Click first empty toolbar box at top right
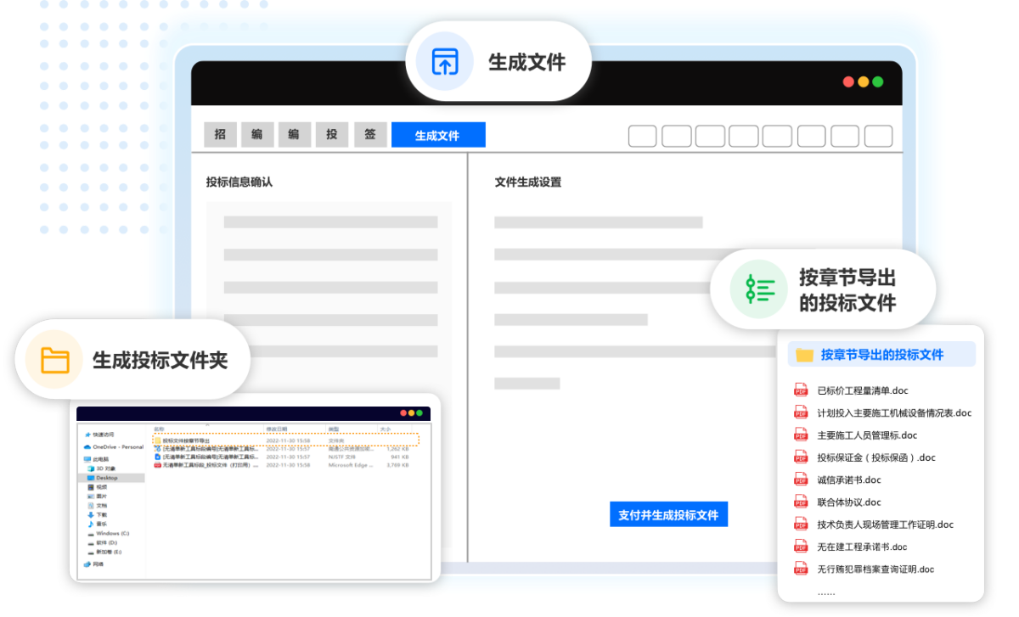Image resolution: width=1019 pixels, height=617 pixels. click(642, 136)
